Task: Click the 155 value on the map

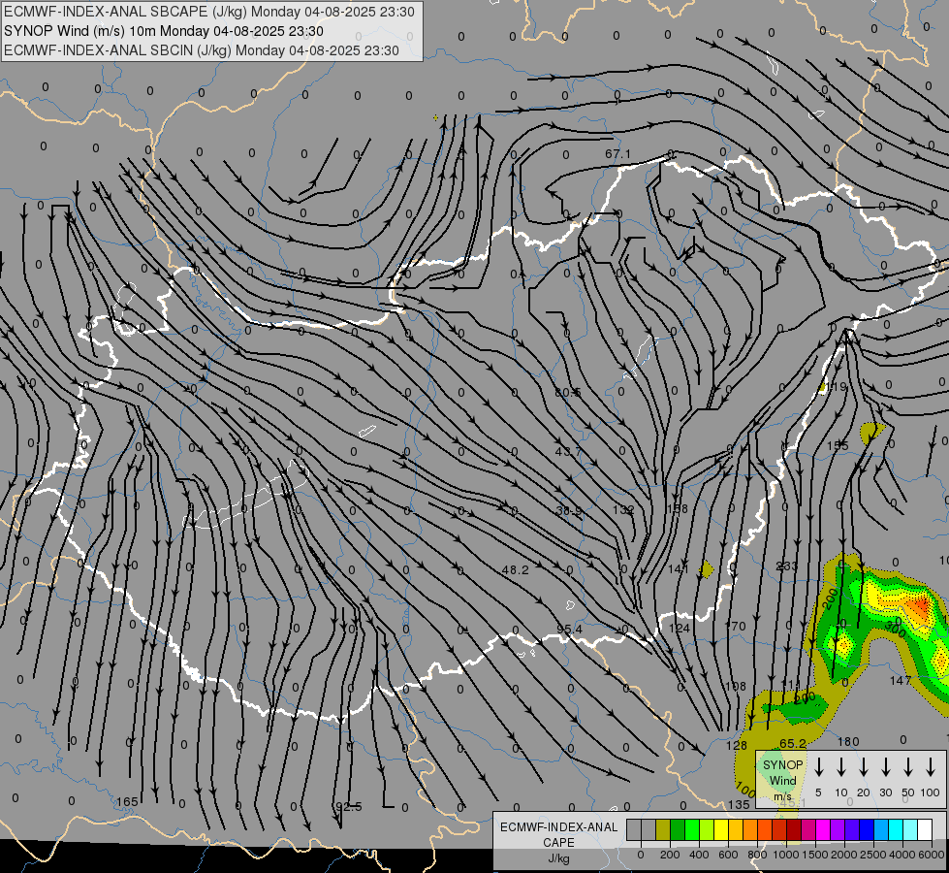Action: (838, 446)
